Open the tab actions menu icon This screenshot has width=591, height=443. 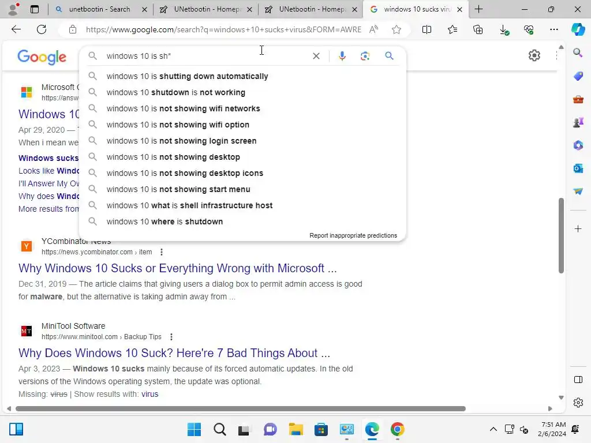click(34, 9)
